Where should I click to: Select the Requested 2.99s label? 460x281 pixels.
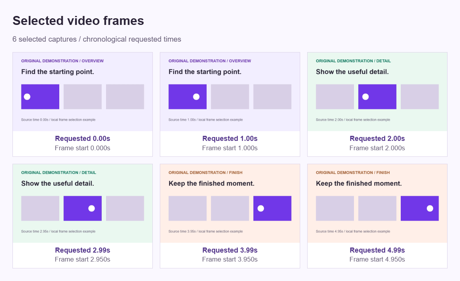tap(82, 250)
